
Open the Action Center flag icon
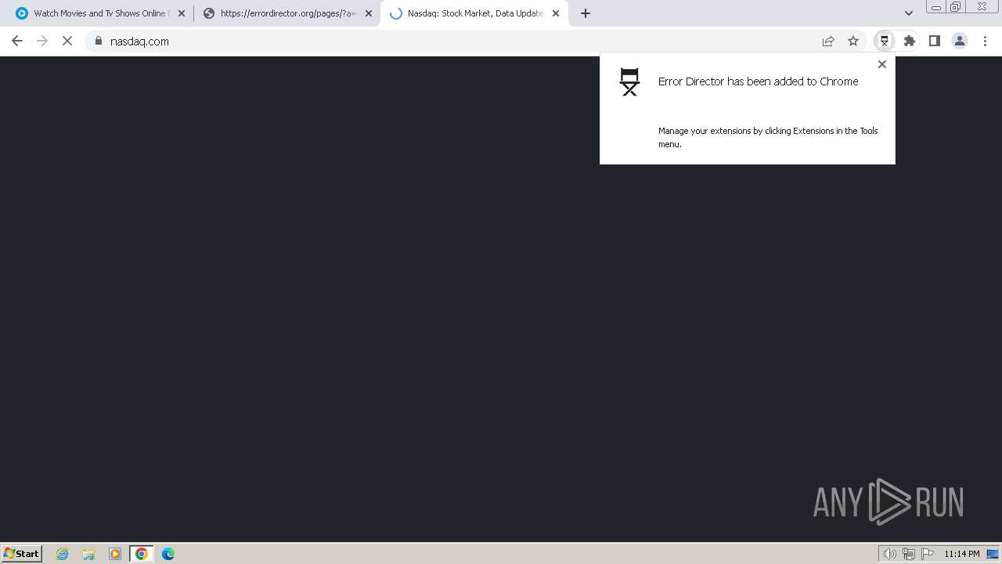928,554
